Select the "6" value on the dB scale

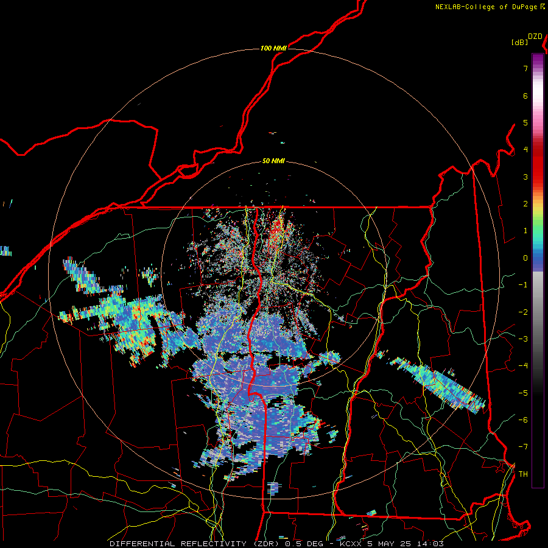click(x=525, y=96)
